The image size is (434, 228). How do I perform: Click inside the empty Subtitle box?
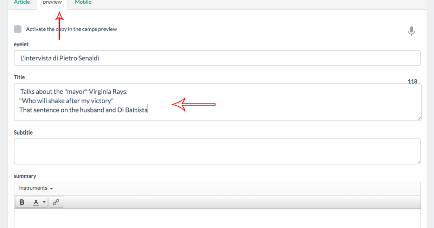click(x=217, y=151)
